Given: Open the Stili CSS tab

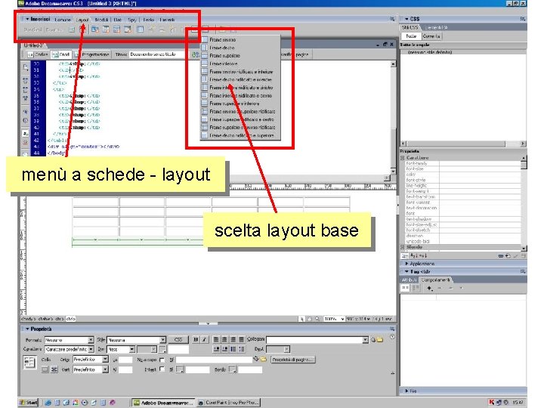Looking at the screenshot, I should coord(410,27).
